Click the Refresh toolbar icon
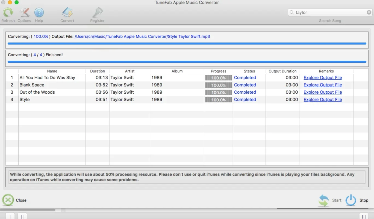The width and height of the screenshot is (374, 219). (8, 13)
